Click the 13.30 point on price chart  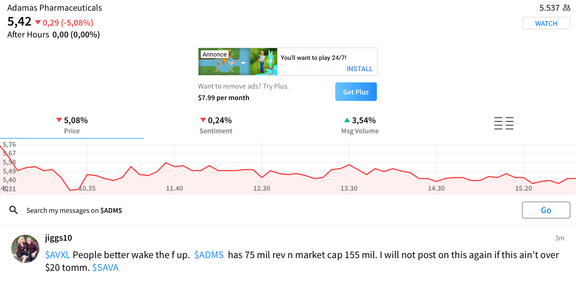coord(349,165)
